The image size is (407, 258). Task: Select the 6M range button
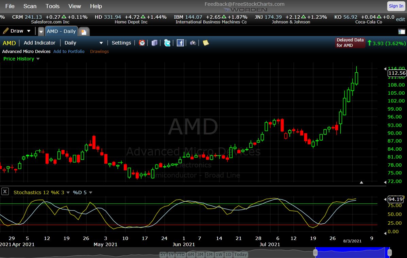click(191, 254)
